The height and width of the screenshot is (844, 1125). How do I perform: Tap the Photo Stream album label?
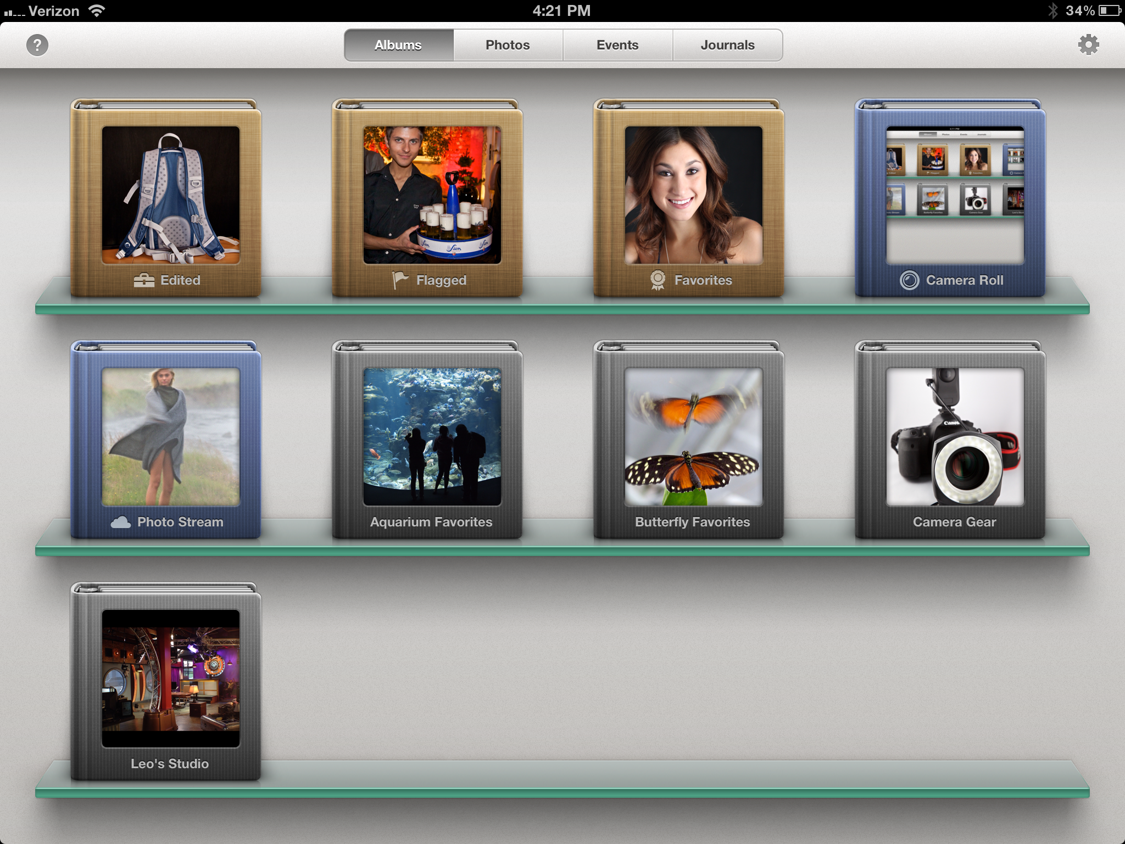pyautogui.click(x=180, y=522)
